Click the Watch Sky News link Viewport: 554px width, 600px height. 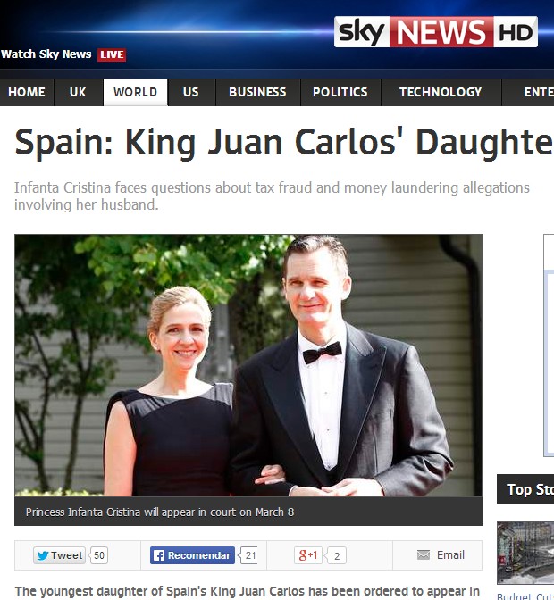(x=46, y=54)
